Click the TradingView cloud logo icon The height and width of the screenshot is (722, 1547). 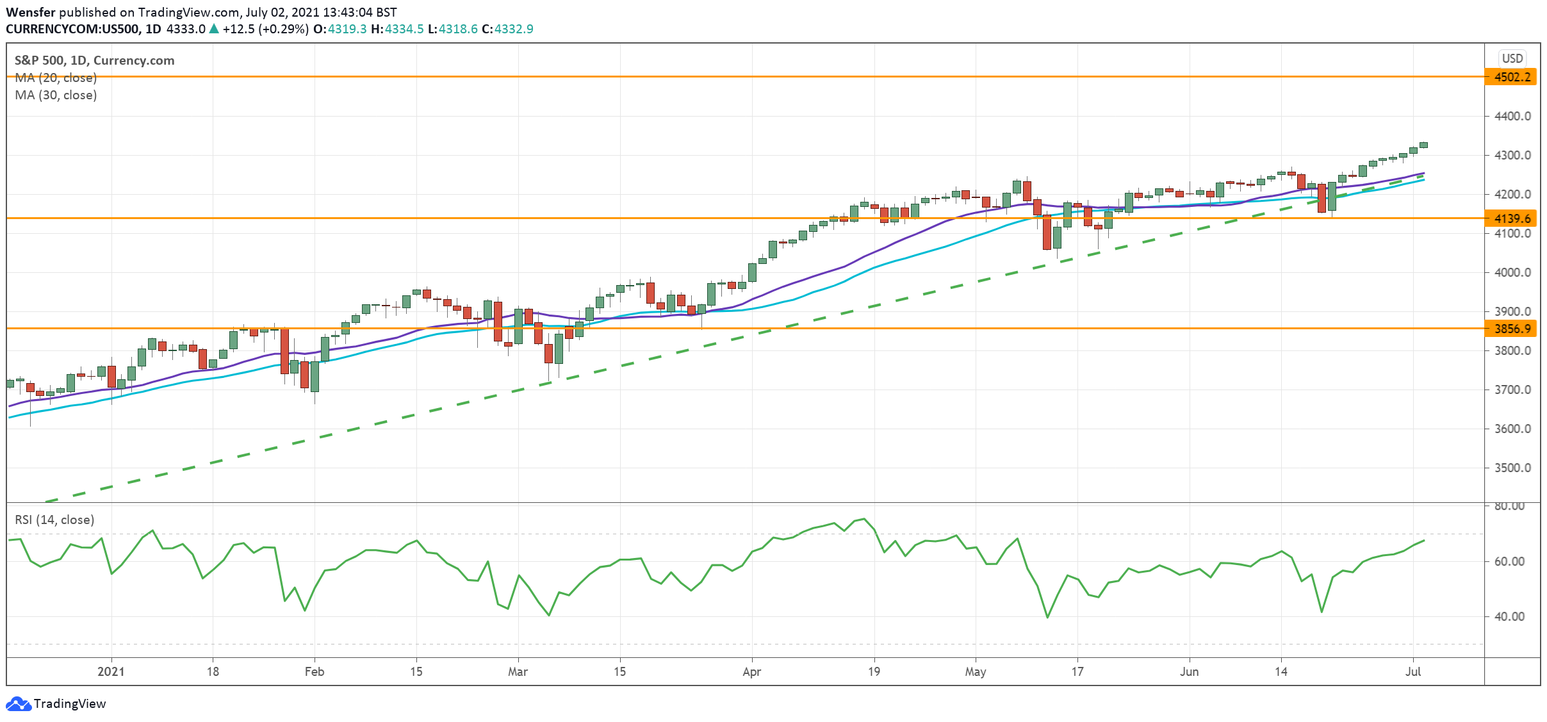click(18, 704)
